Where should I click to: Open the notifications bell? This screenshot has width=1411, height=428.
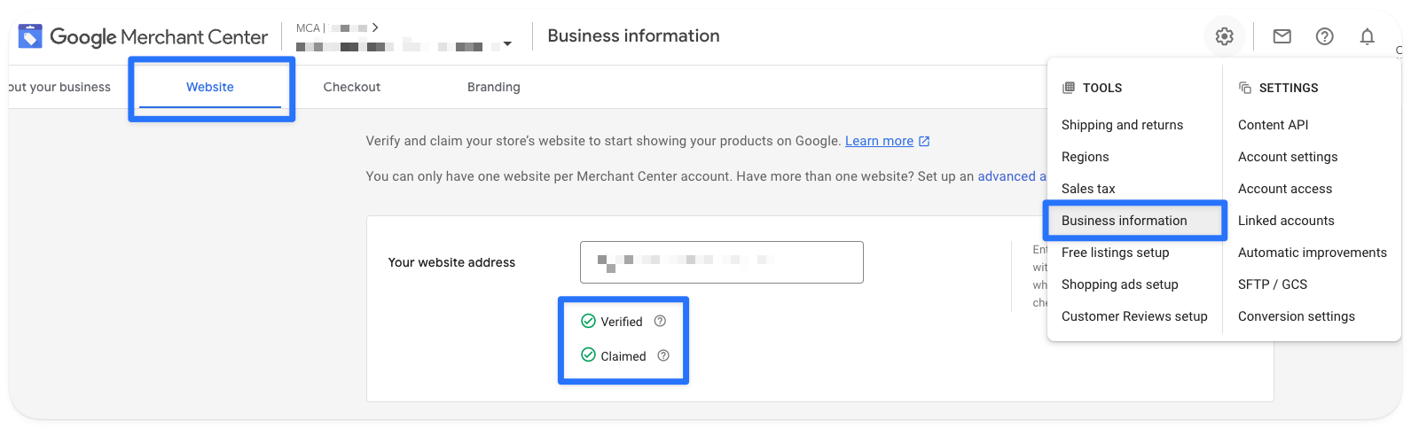pyautogui.click(x=1367, y=36)
